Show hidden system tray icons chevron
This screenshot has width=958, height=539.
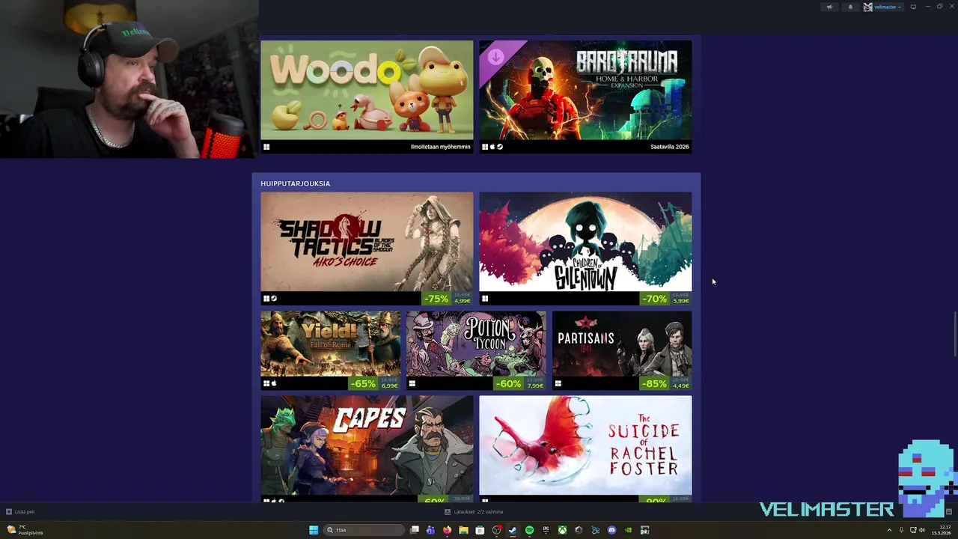889,530
